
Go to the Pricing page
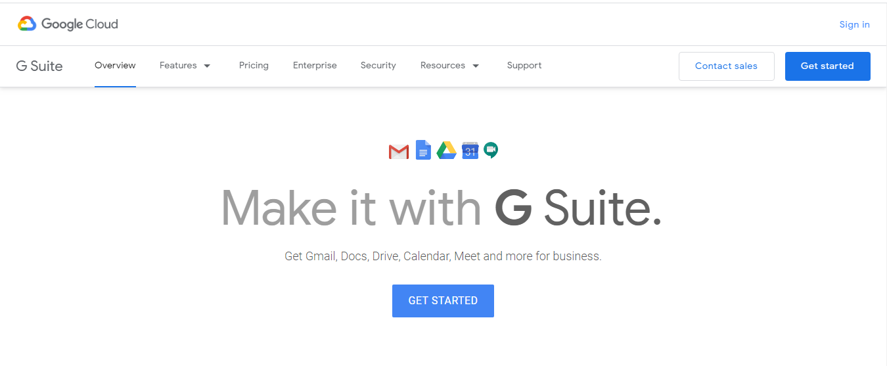click(x=254, y=66)
